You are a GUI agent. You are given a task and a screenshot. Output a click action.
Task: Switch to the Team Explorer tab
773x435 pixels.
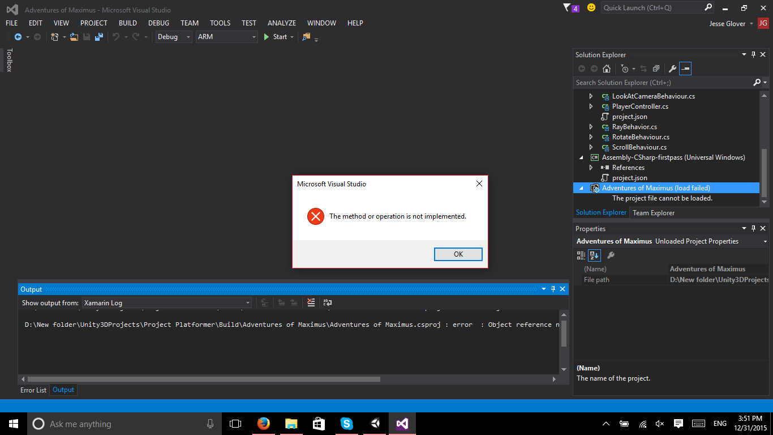pos(654,213)
